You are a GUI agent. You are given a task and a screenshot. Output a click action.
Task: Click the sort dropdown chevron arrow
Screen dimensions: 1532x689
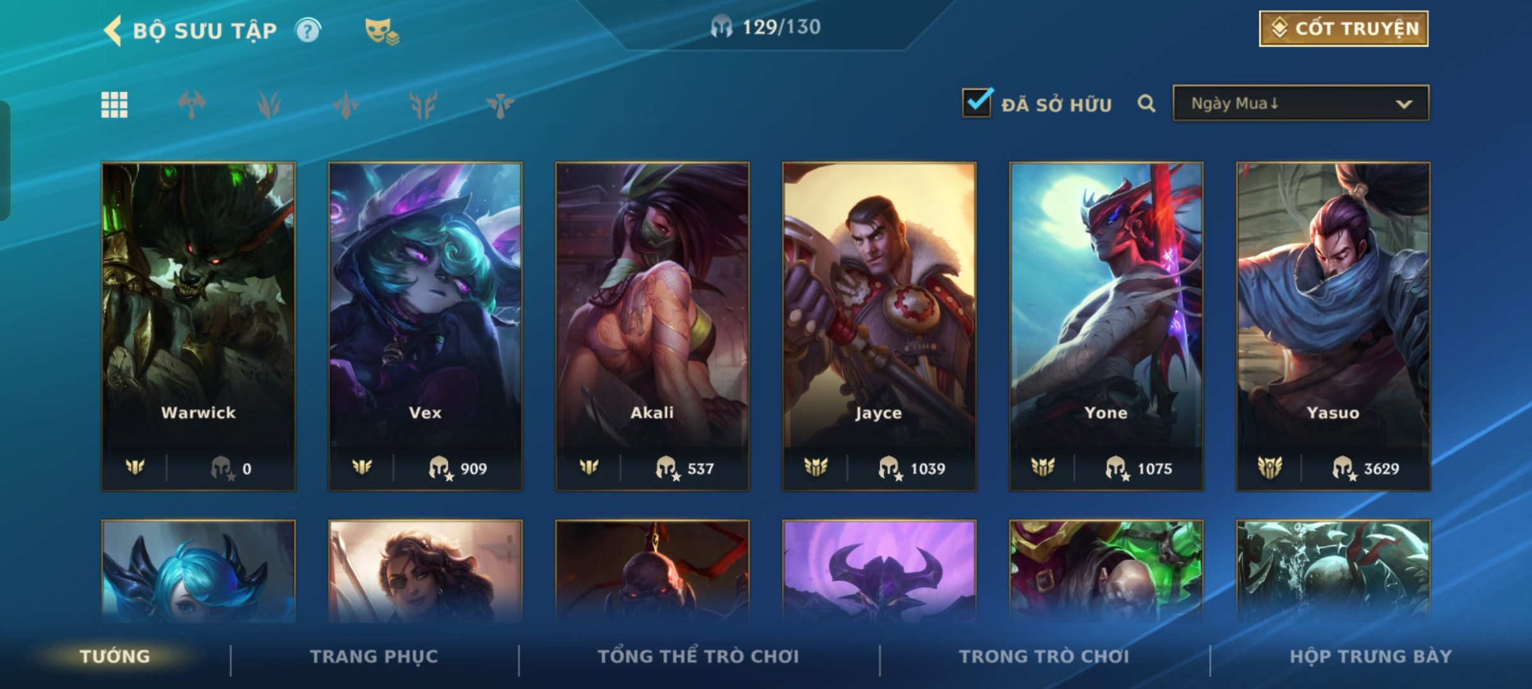click(x=1404, y=104)
